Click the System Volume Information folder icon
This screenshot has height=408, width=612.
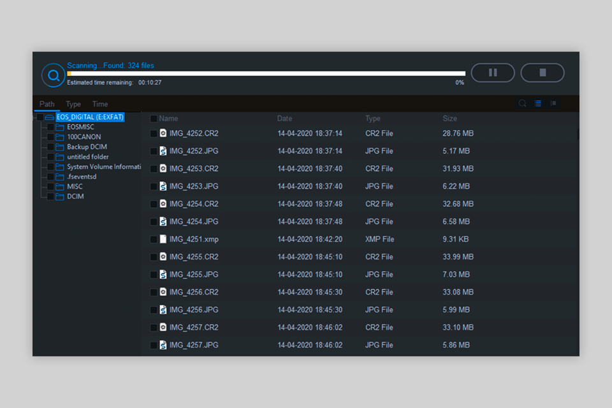[x=60, y=167]
